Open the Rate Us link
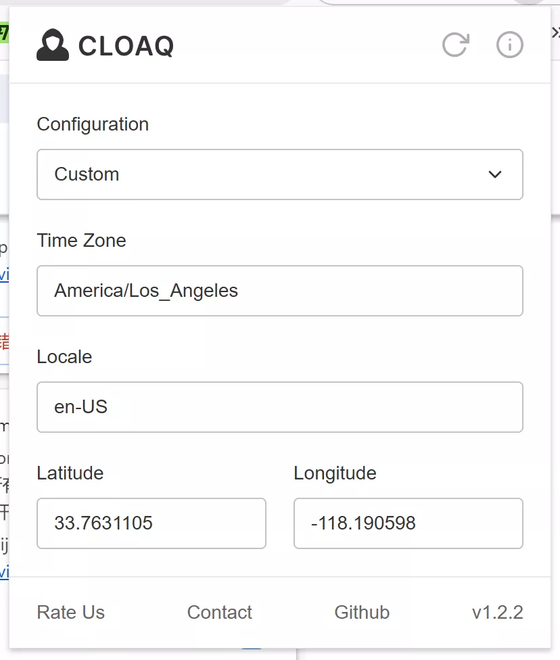This screenshot has width=560, height=660. (x=71, y=613)
